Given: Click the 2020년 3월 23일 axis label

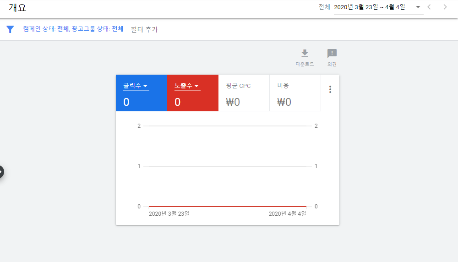Looking at the screenshot, I should click(x=169, y=214).
